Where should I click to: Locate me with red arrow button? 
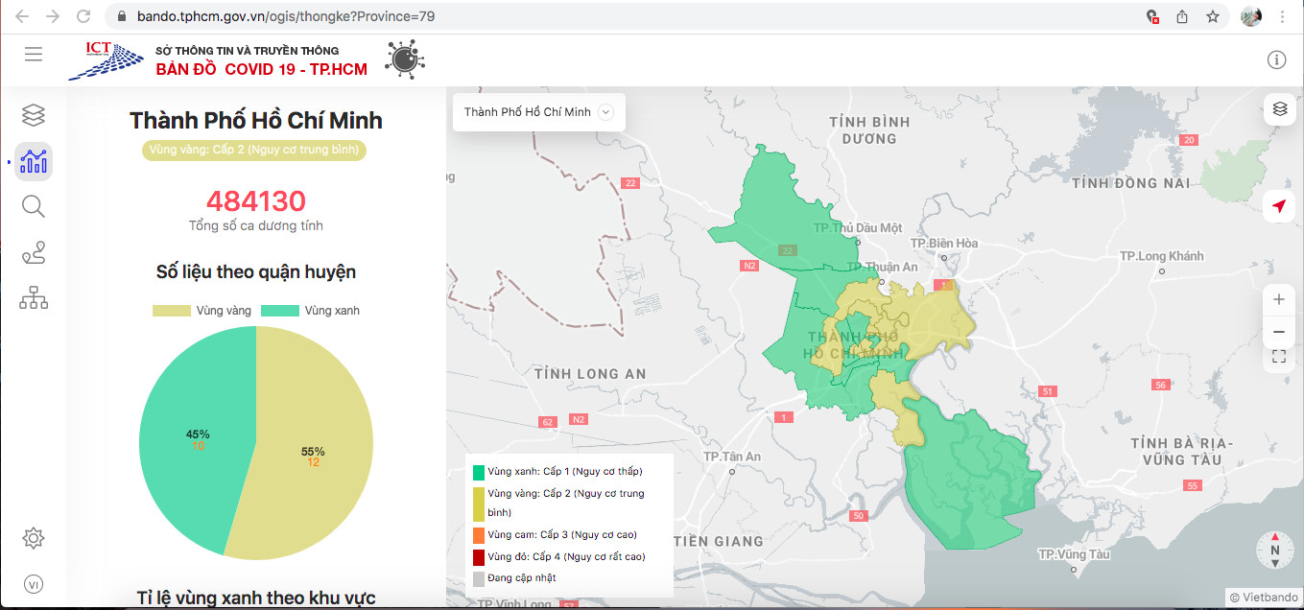coord(1279,206)
